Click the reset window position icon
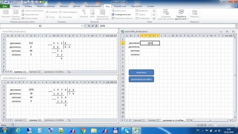 [x=154, y=18]
